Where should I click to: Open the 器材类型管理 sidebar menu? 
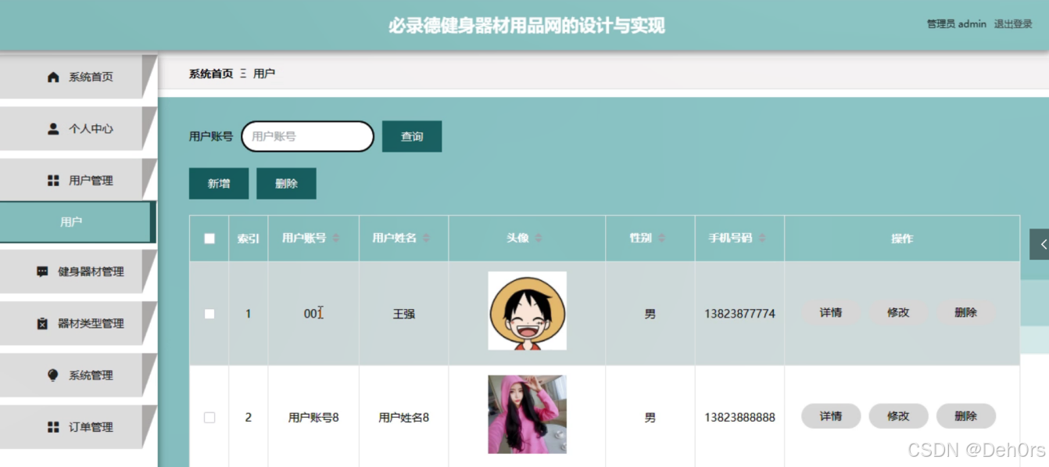(78, 323)
